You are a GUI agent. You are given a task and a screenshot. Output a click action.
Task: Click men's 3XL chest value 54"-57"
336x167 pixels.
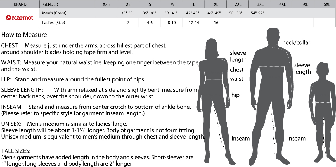tap(257, 13)
